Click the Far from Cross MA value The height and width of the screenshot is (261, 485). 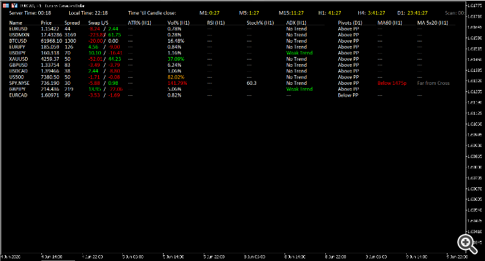pyautogui.click(x=433, y=84)
